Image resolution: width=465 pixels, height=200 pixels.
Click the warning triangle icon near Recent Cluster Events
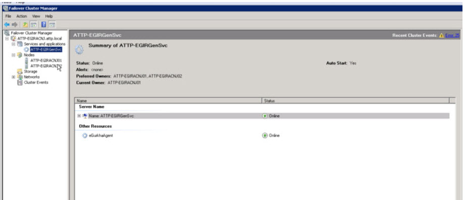coord(442,35)
